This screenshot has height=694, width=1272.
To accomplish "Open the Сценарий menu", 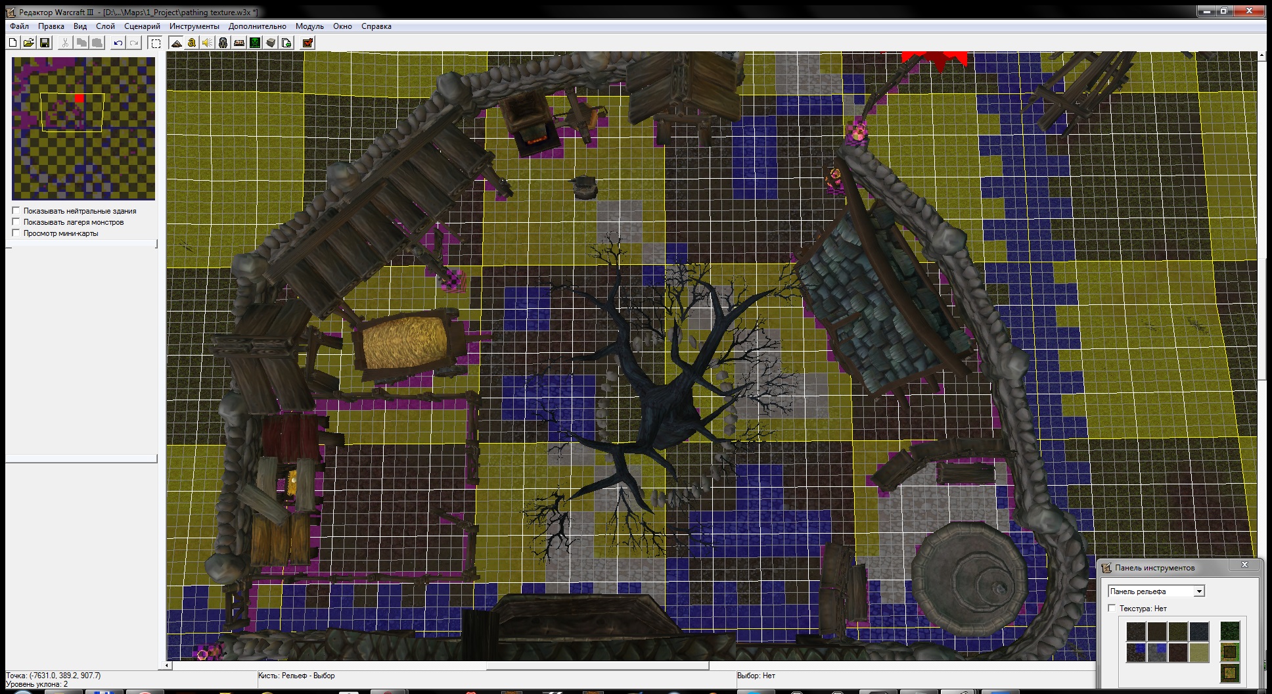I will coord(142,26).
